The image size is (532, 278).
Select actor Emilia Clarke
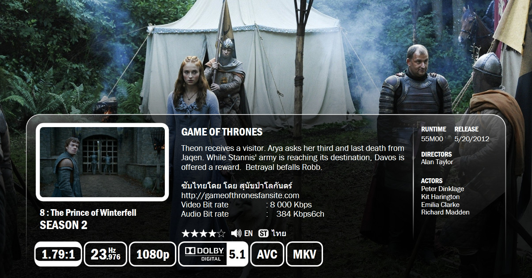[x=440, y=205]
